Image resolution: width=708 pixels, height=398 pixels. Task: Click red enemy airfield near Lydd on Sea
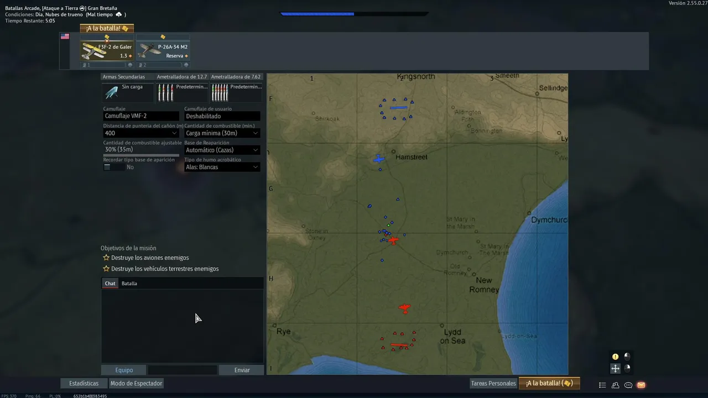point(399,345)
